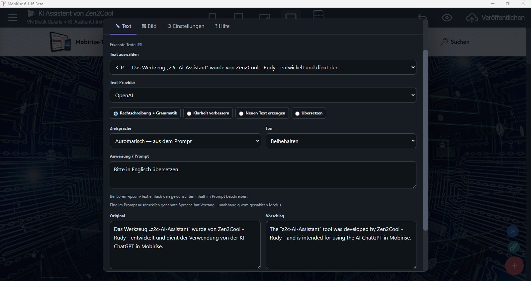Image resolution: width=531 pixels, height=281 pixels.
Task: Choose Neuen Text erzeugen mode
Action: pyautogui.click(x=262, y=113)
